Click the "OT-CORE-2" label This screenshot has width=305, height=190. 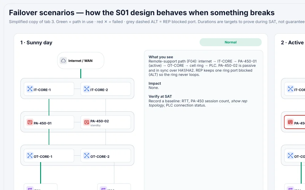[100, 157]
